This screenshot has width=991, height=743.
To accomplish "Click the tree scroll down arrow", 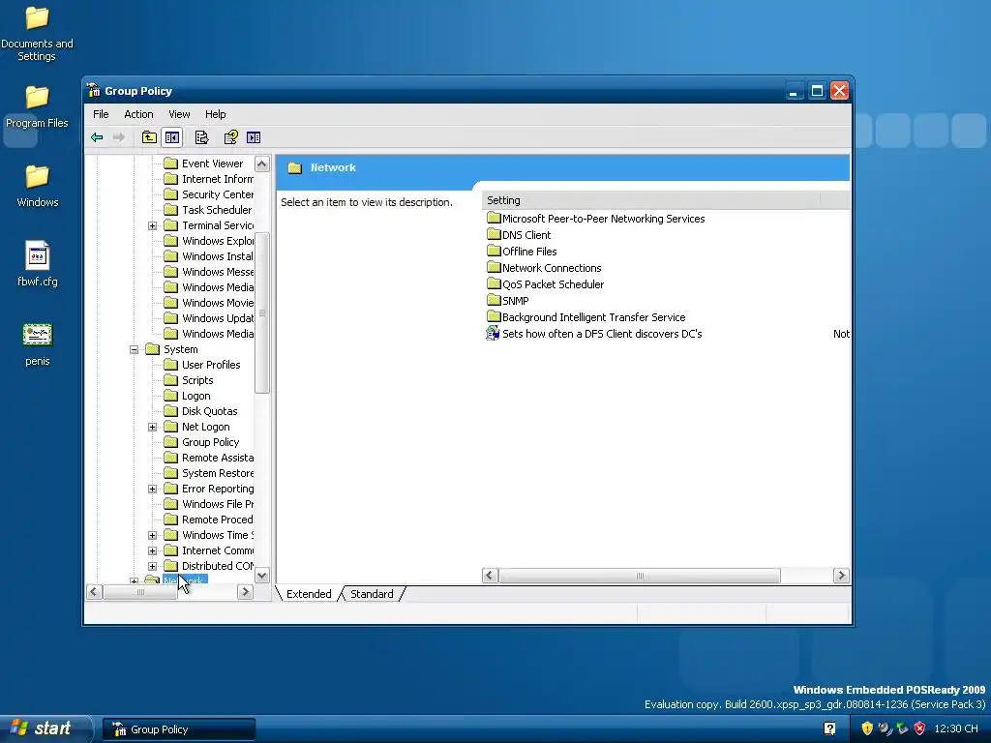I will 261,575.
